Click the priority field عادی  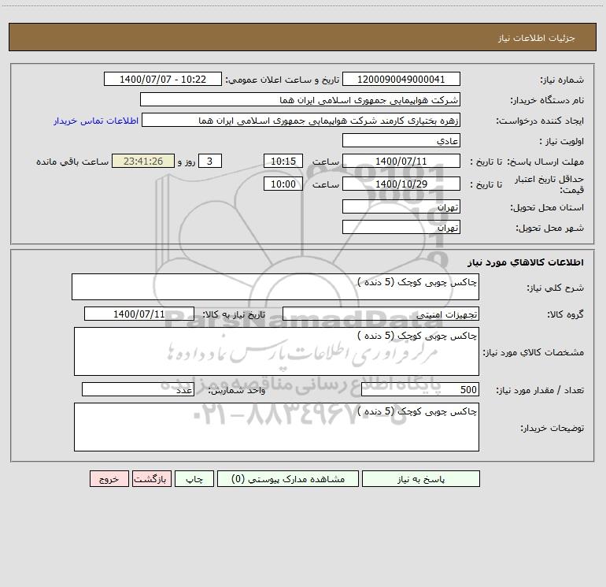click(401, 140)
